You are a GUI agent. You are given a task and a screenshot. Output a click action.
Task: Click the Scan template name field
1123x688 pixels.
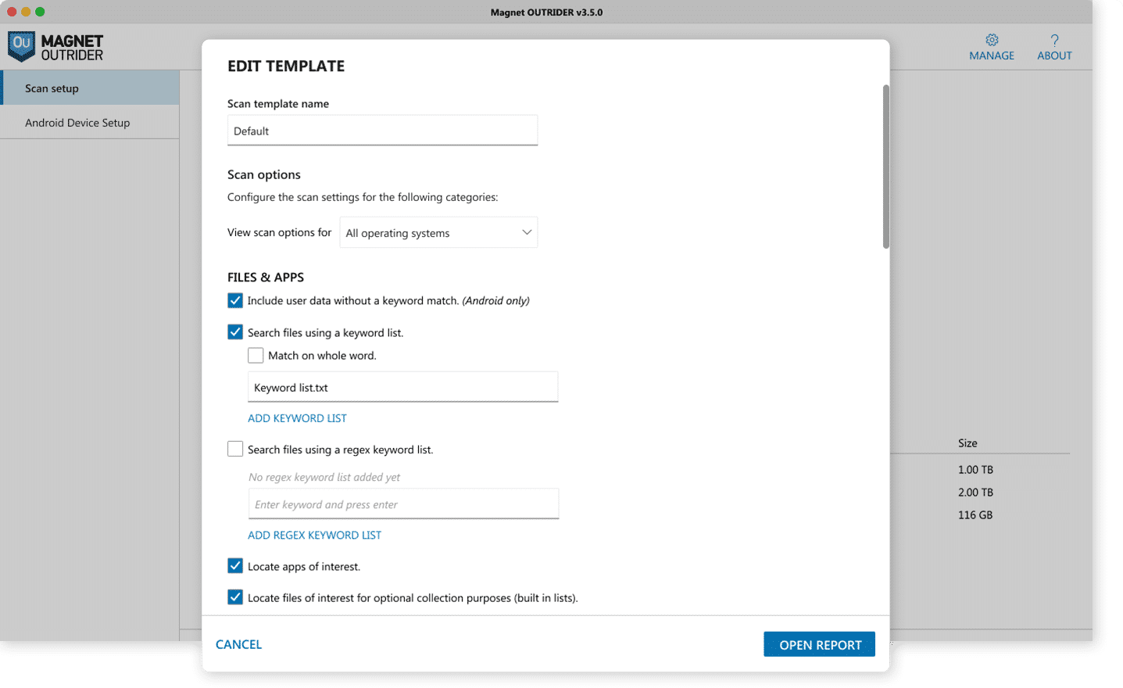coord(382,131)
